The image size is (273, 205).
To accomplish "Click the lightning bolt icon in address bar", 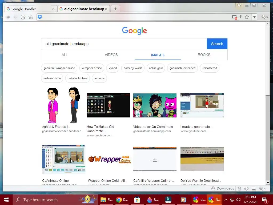I will pos(241,17).
